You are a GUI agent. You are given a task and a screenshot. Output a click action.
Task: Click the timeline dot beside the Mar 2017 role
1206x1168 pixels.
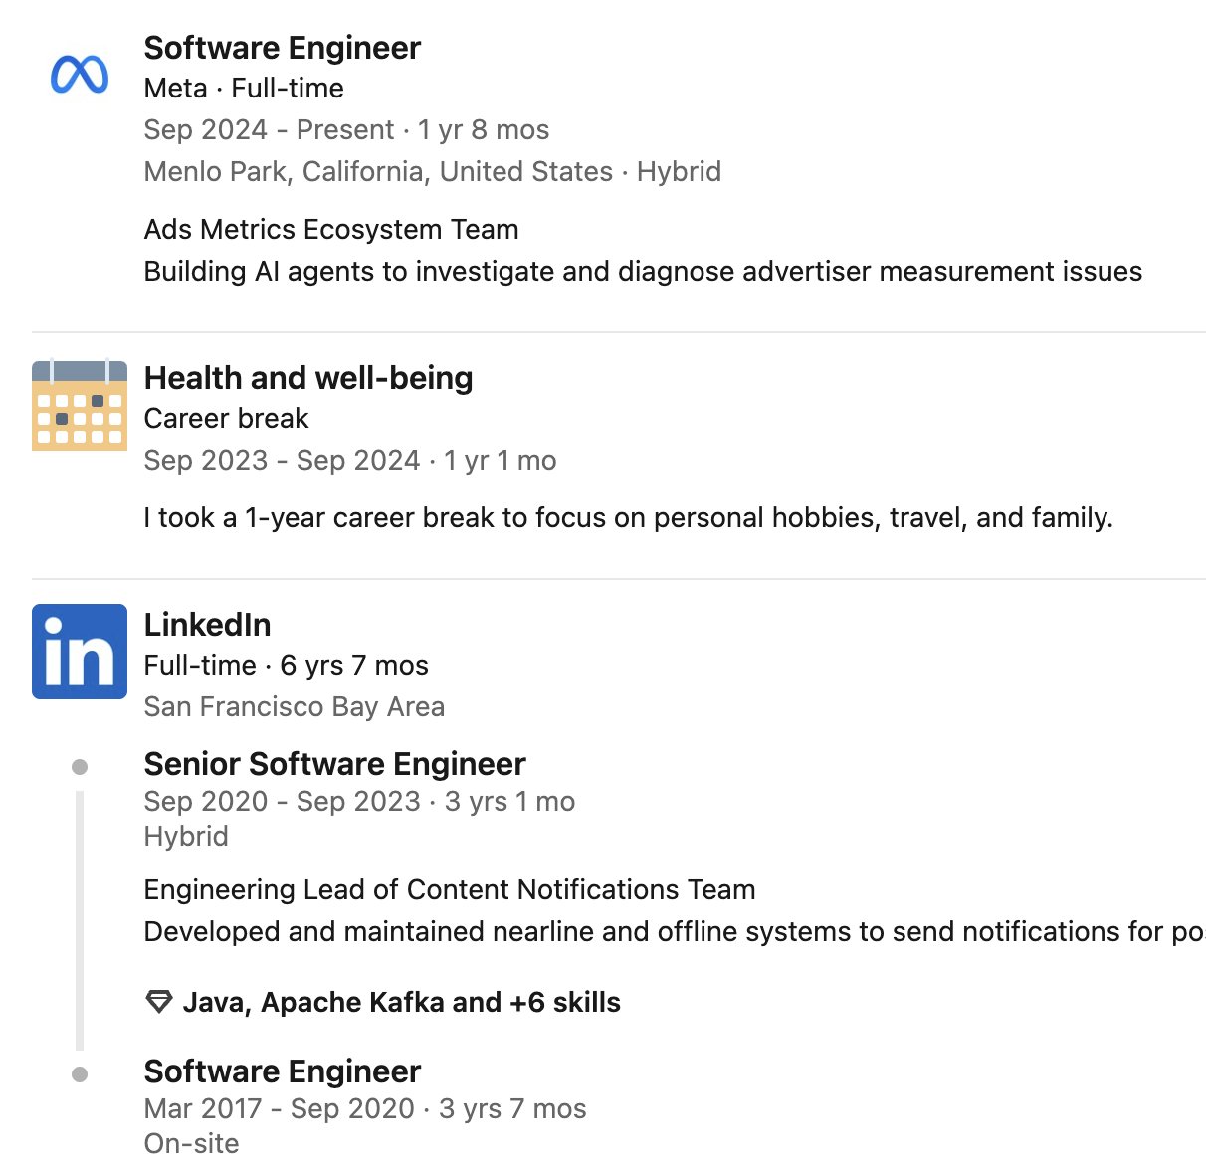coord(80,1074)
